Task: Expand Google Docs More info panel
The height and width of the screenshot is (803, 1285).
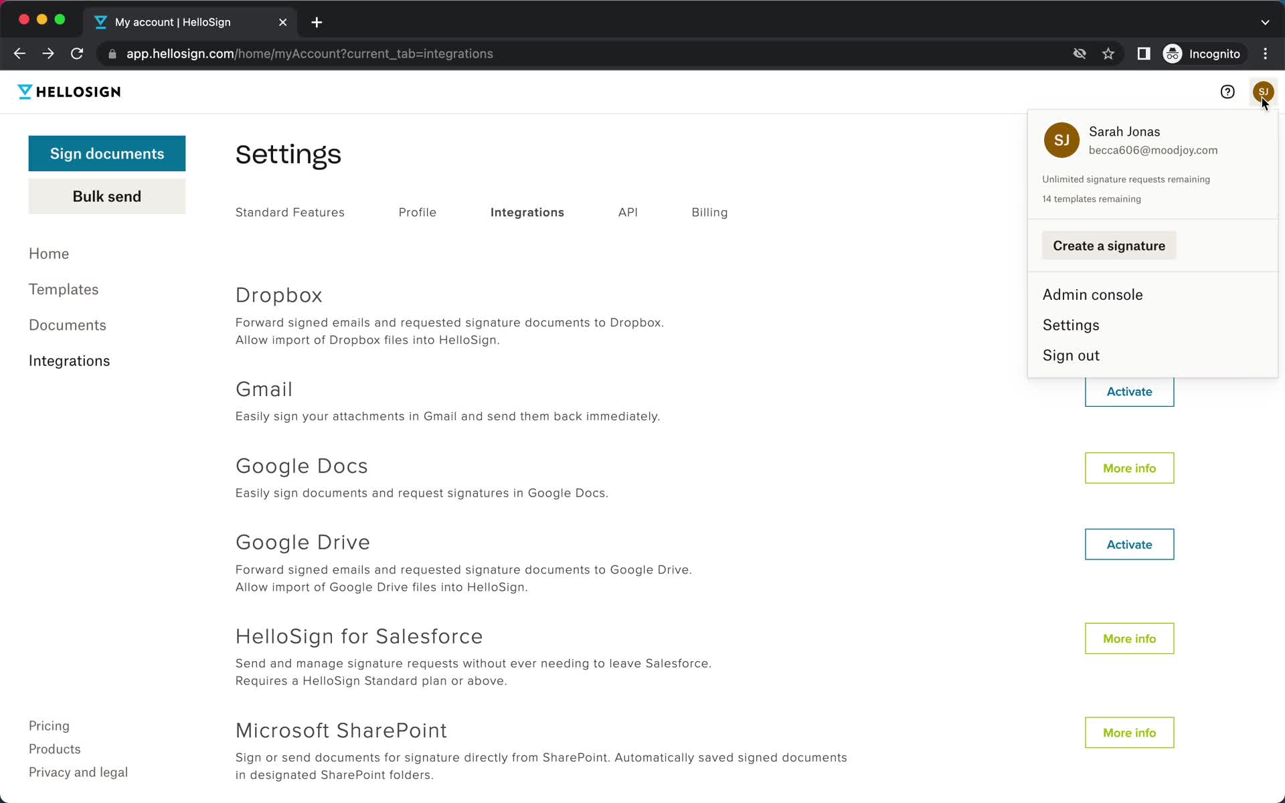Action: pyautogui.click(x=1130, y=467)
